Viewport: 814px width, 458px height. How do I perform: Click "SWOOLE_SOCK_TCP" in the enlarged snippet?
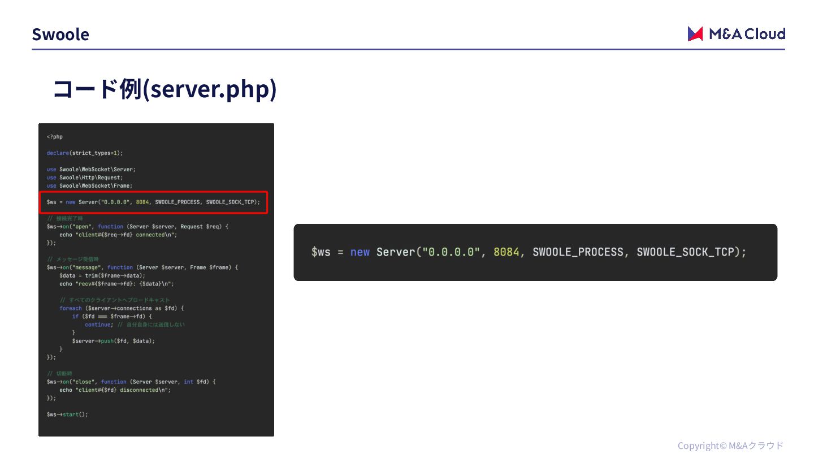coord(685,252)
